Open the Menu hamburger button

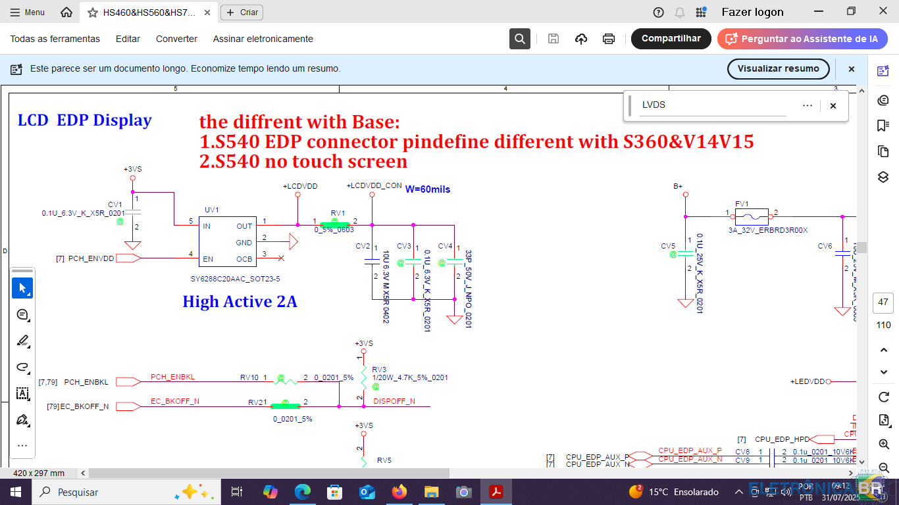click(28, 12)
